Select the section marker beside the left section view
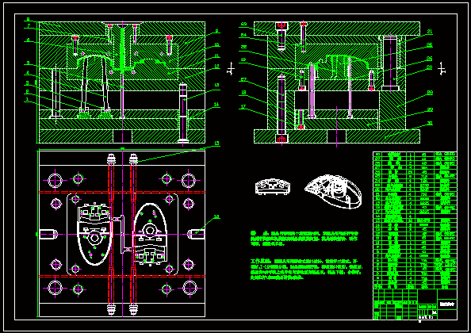 231,69
